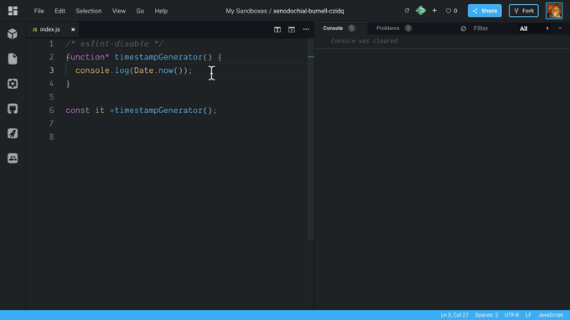Close the index.js tab
570x320 pixels.
point(73,29)
